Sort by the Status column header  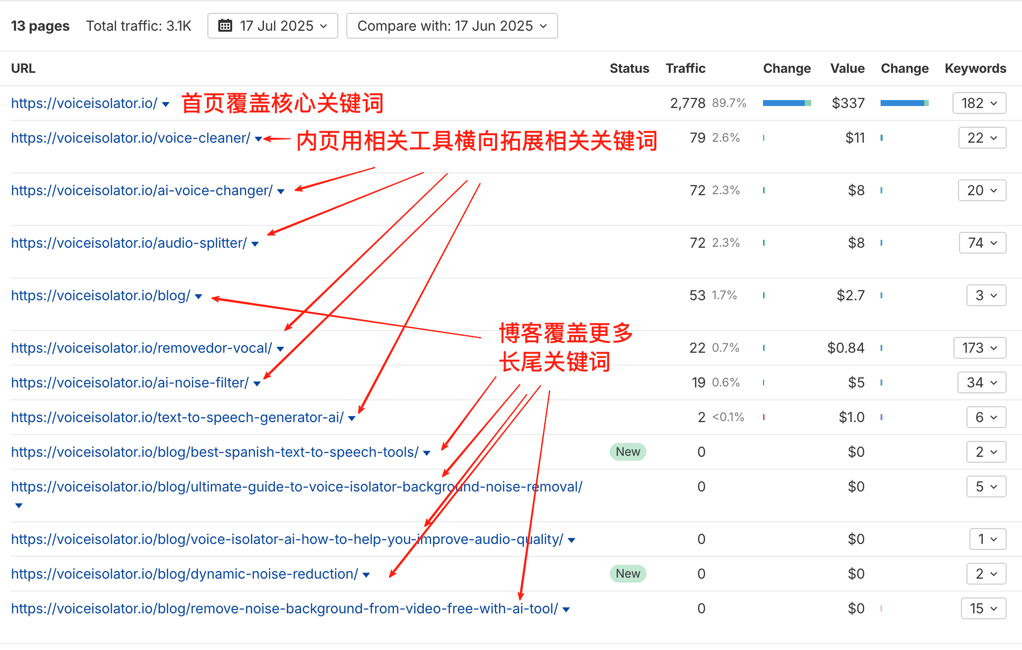tap(629, 68)
